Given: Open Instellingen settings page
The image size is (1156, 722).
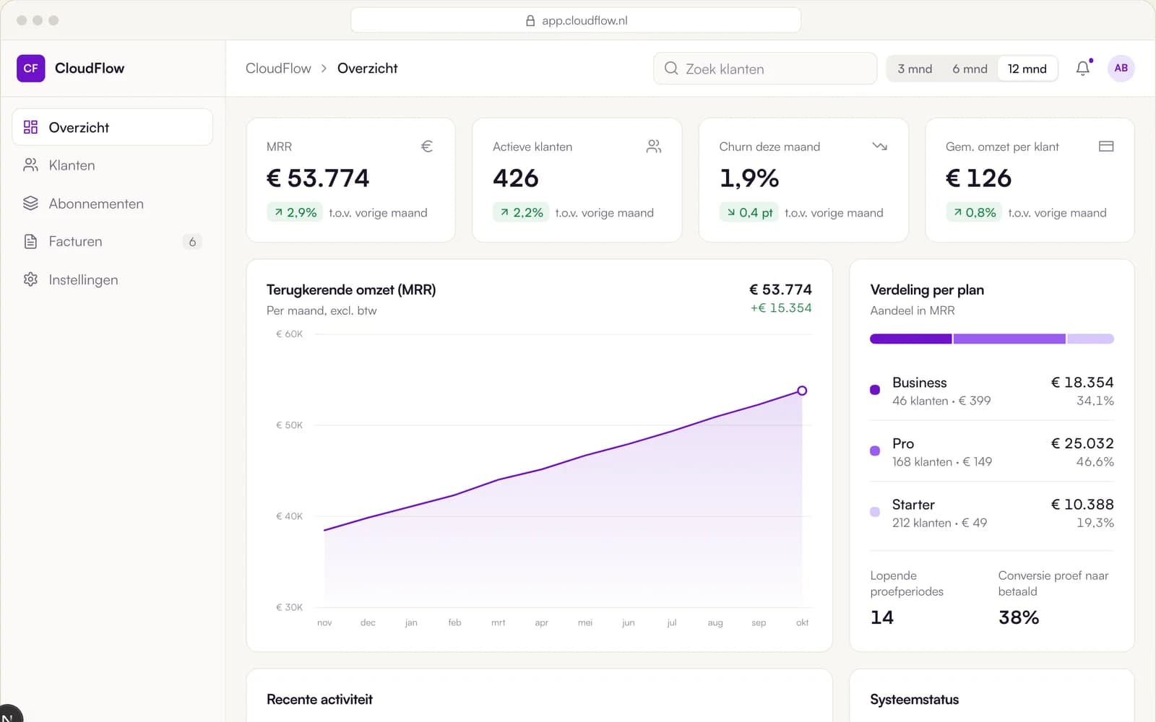Looking at the screenshot, I should coord(113,279).
